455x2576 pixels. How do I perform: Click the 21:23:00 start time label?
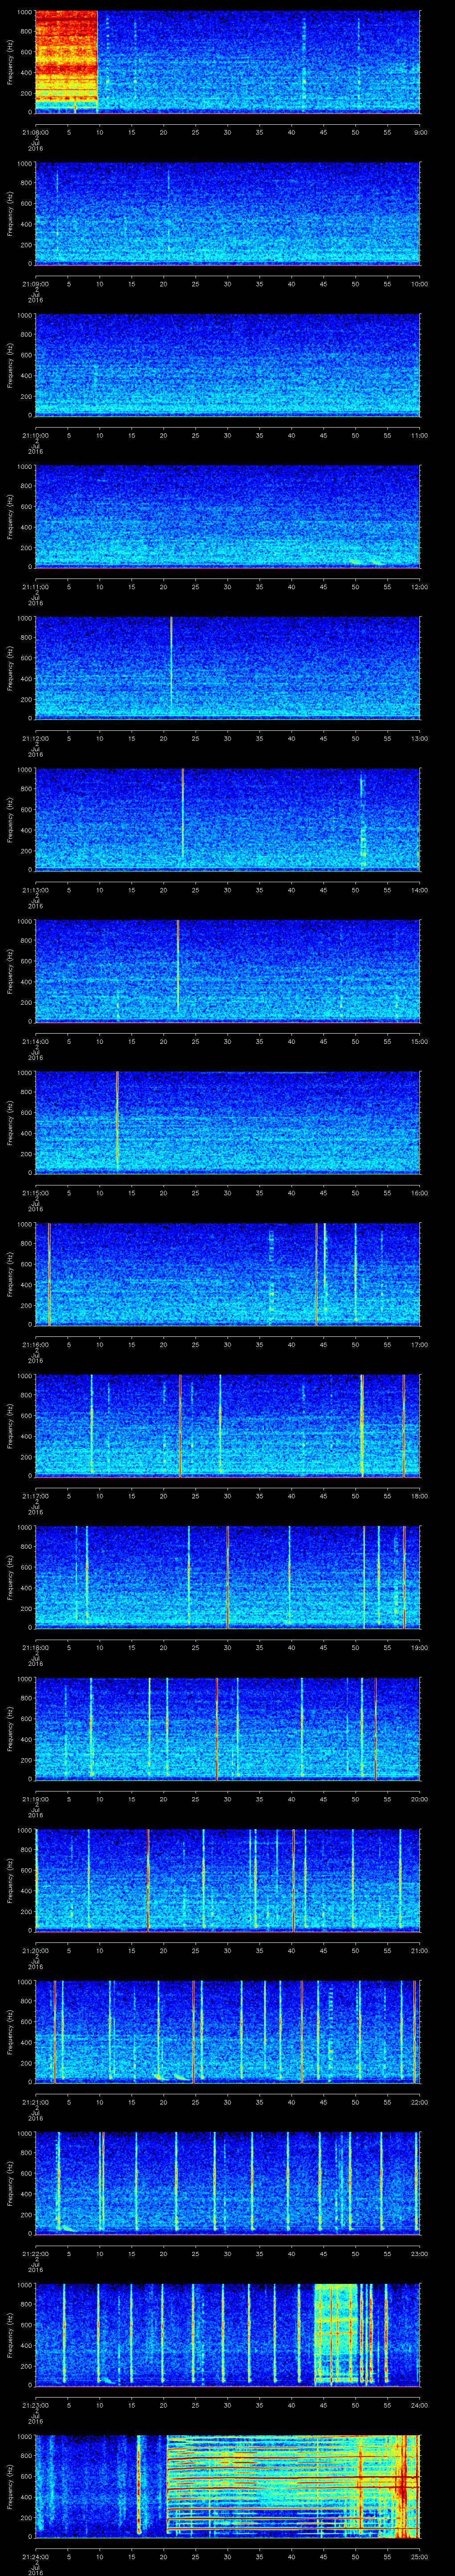pyautogui.click(x=35, y=2405)
